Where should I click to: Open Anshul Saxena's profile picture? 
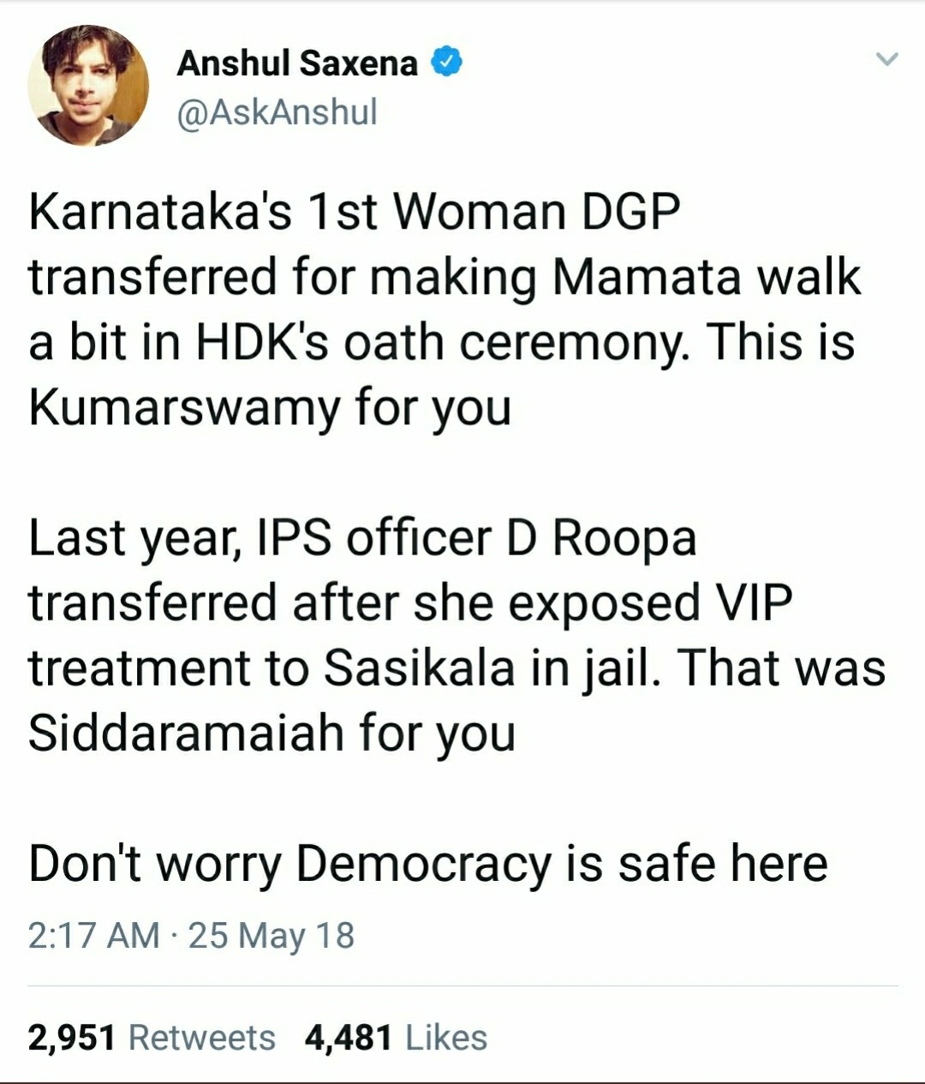point(88,85)
